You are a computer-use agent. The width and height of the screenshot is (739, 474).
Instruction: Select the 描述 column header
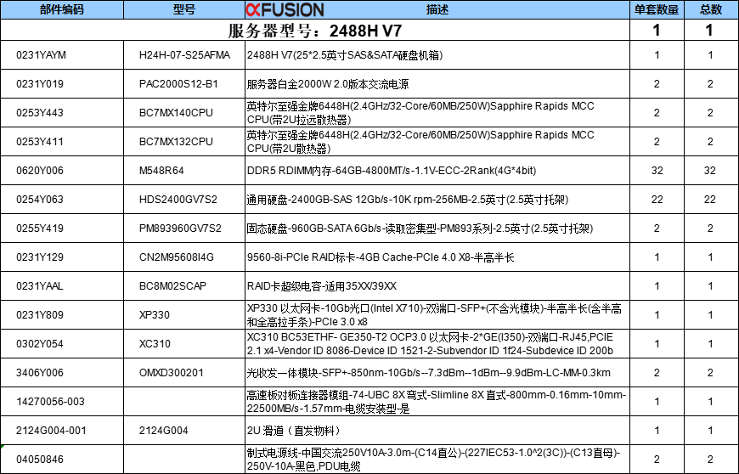pyautogui.click(x=437, y=9)
